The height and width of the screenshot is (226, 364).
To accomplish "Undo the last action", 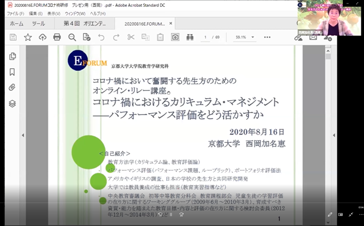I will tap(101, 37).
